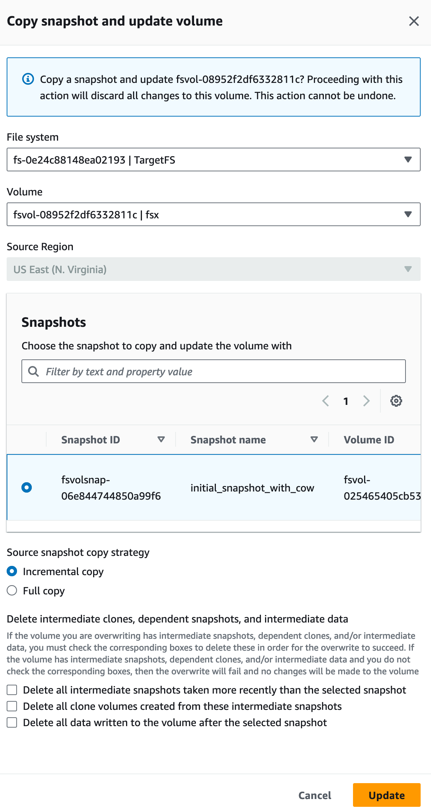Sort by Snapshot ID column arrow
This screenshot has width=431, height=812.
coord(161,439)
